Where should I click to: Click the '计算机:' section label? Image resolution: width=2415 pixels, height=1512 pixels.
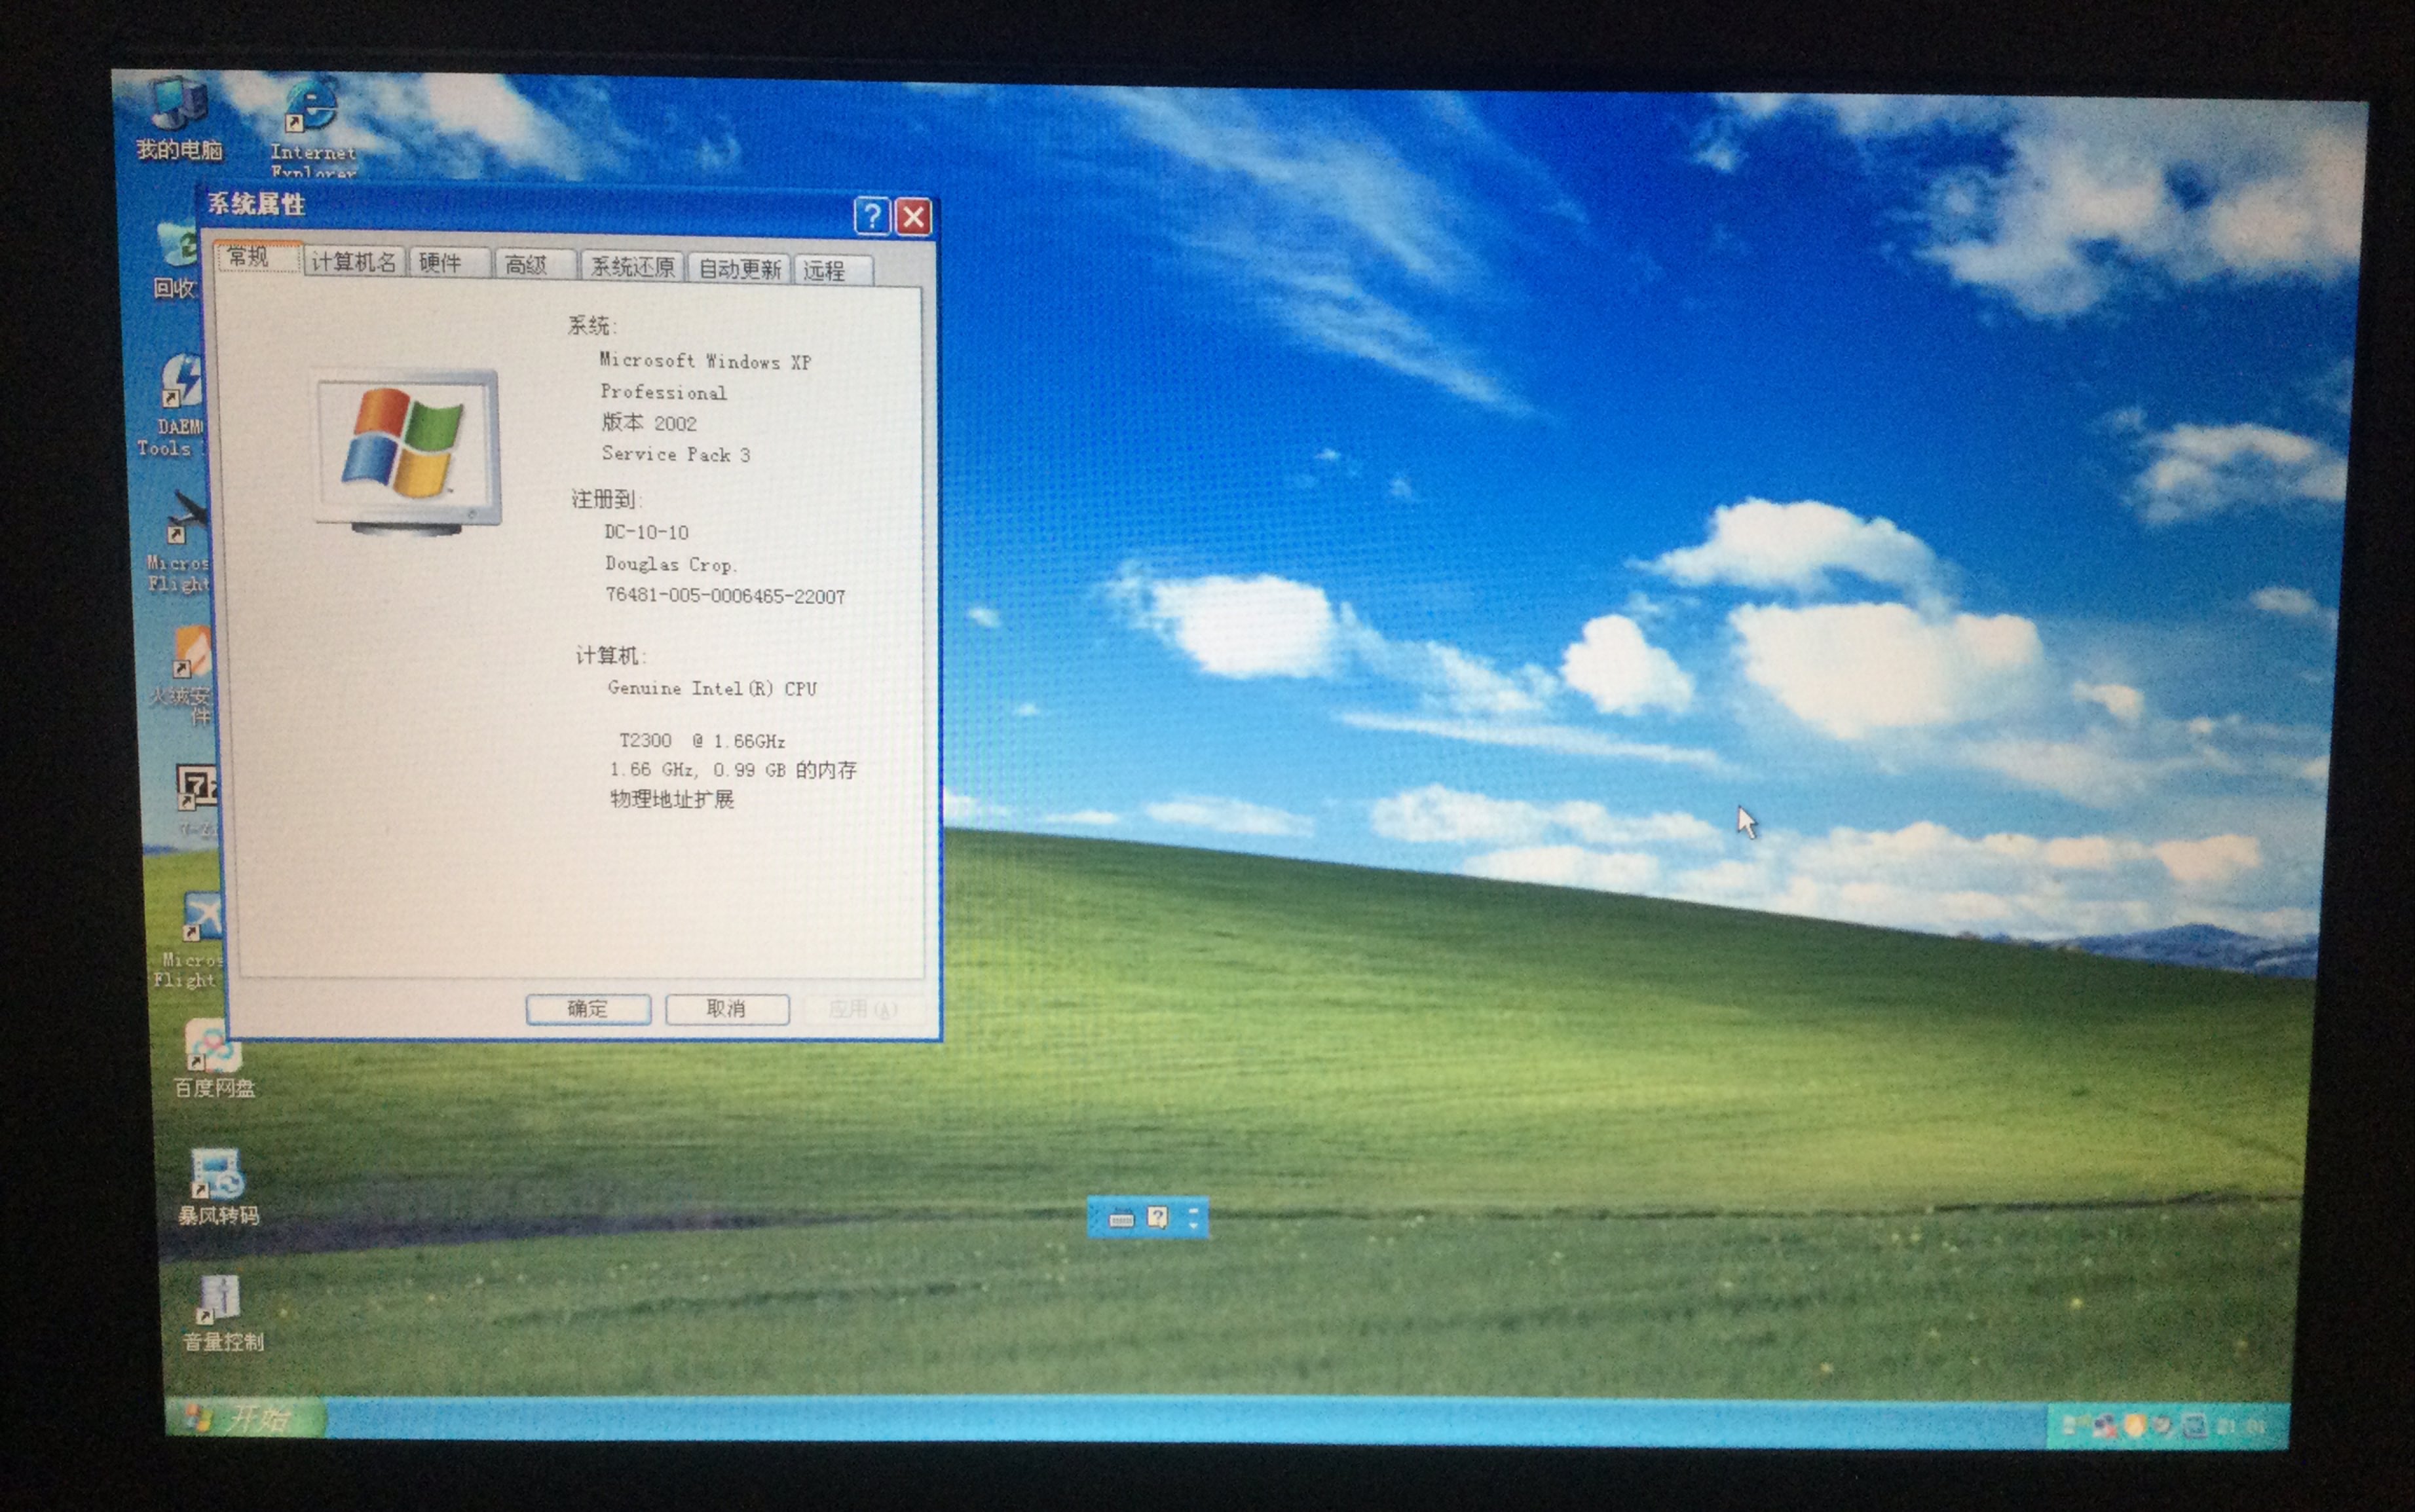coord(611,655)
